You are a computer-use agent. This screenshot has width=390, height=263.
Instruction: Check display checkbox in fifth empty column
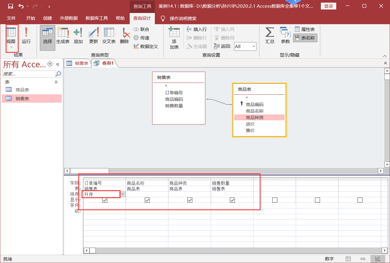[x=275, y=200]
